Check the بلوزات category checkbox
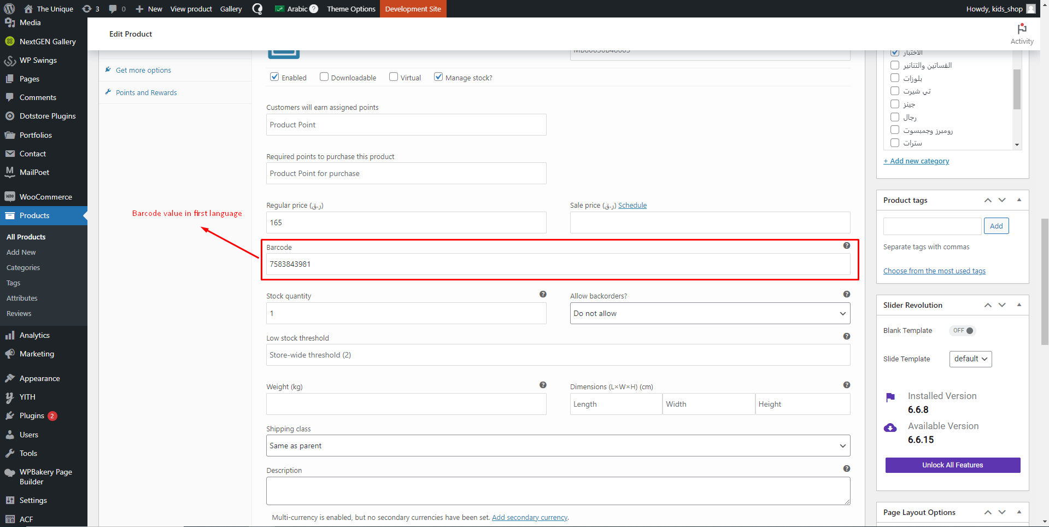 [x=895, y=78]
